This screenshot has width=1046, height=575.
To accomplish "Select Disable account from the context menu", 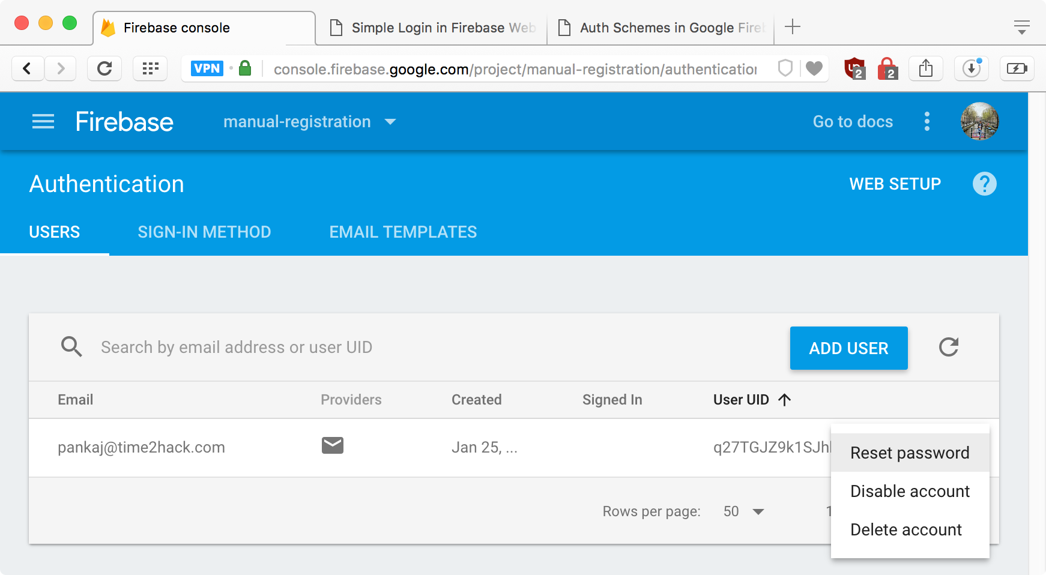I will coord(910,491).
